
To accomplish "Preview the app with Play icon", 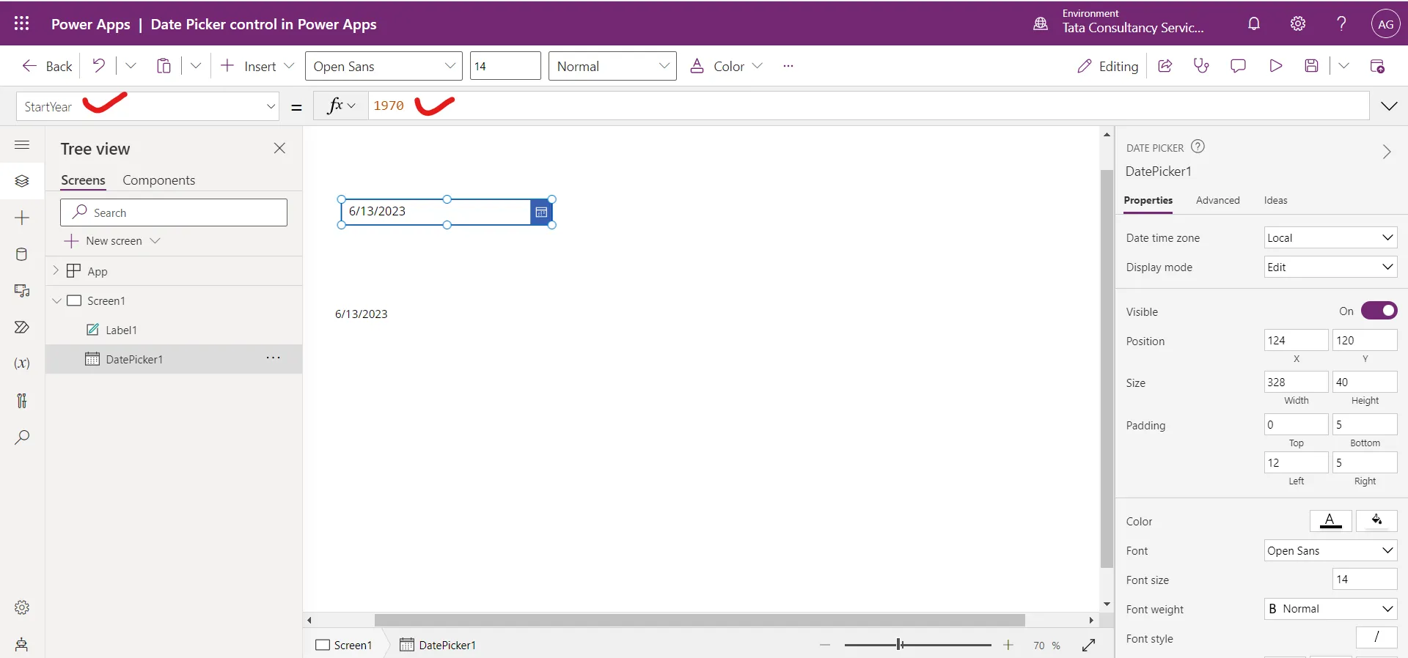I will (1275, 66).
